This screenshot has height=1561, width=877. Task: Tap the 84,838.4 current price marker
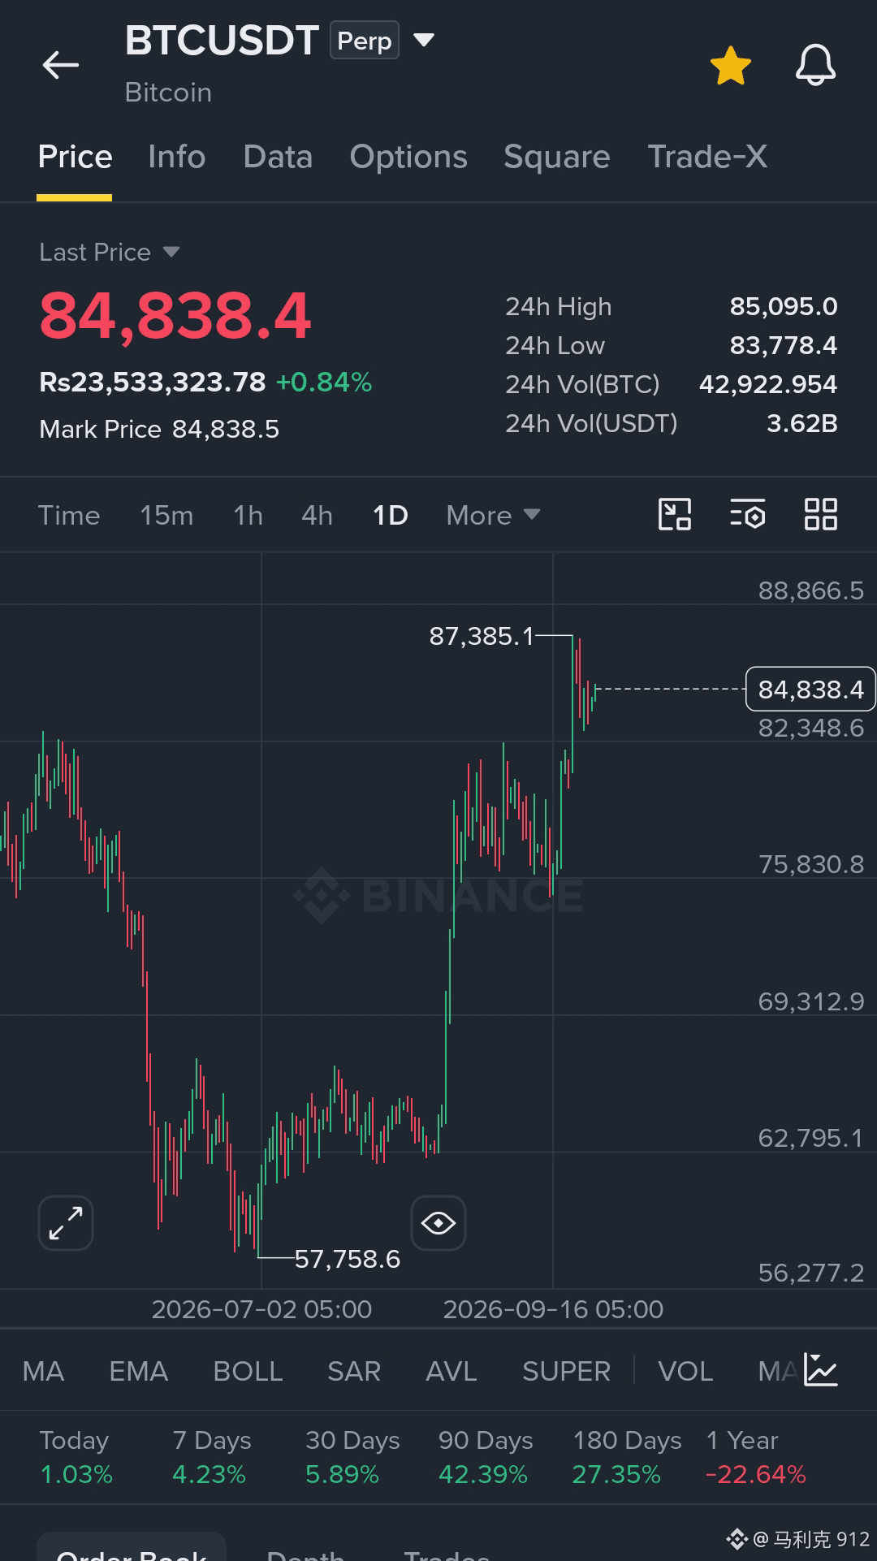point(810,689)
